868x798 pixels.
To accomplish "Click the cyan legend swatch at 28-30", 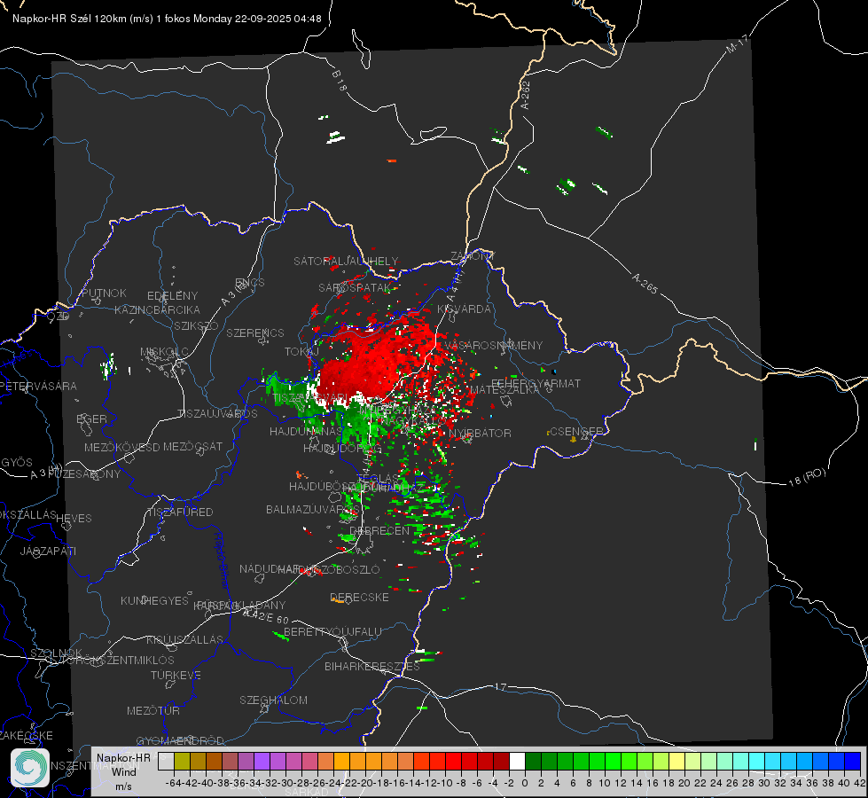I will (756, 761).
